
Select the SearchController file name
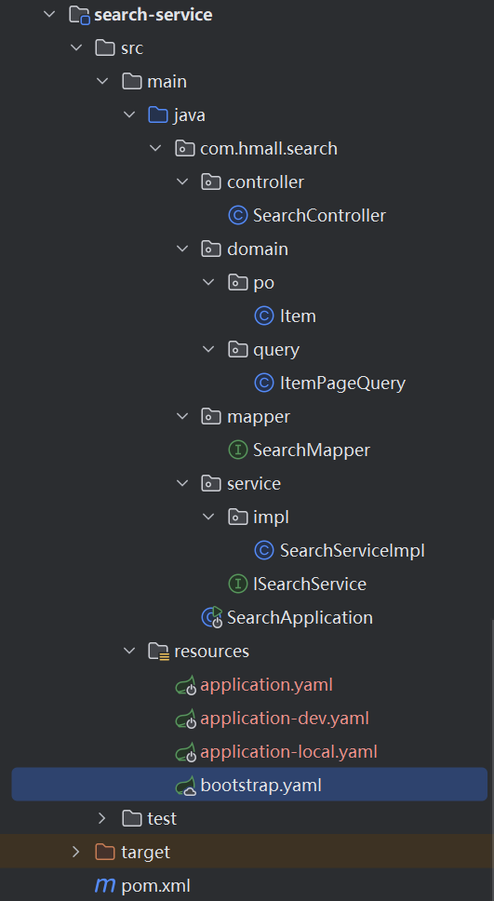pyautogui.click(x=319, y=216)
